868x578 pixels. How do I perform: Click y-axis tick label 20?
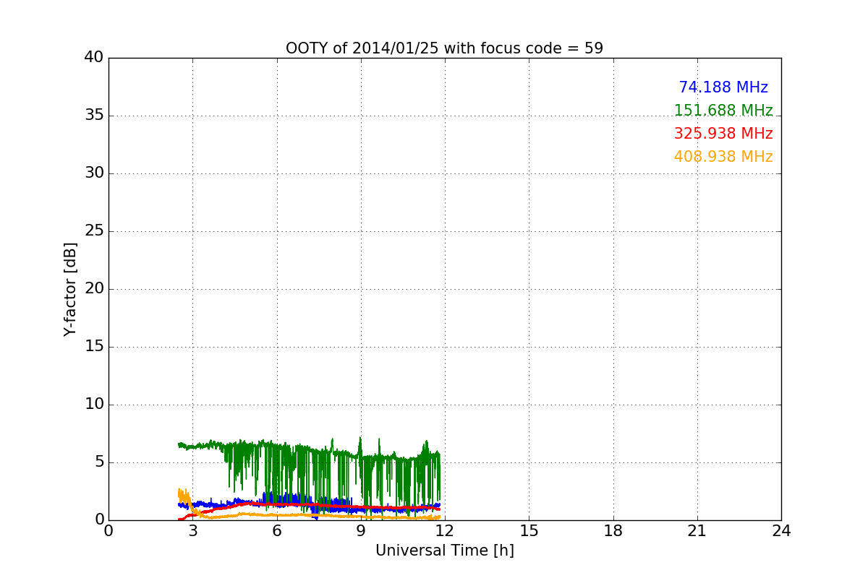coord(94,289)
